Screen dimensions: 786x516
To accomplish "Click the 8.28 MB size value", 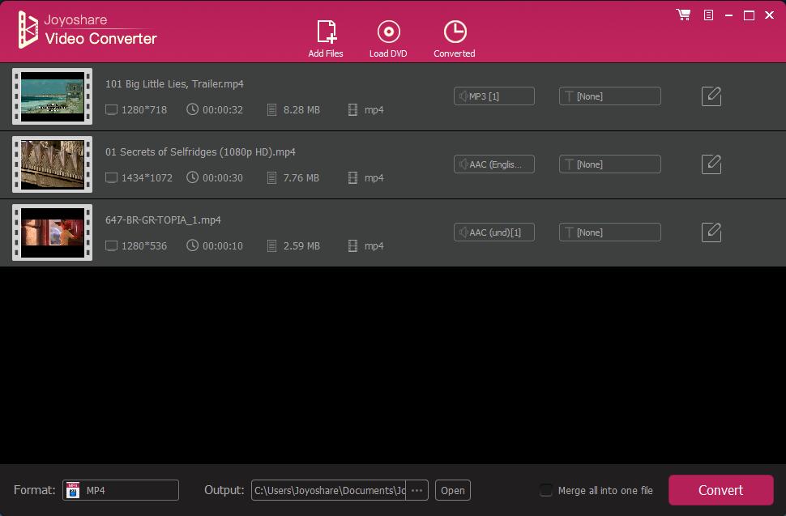I will [301, 109].
